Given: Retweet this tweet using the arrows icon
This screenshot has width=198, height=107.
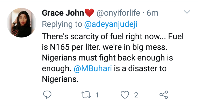Looking at the screenshot, I should (x=86, y=95).
